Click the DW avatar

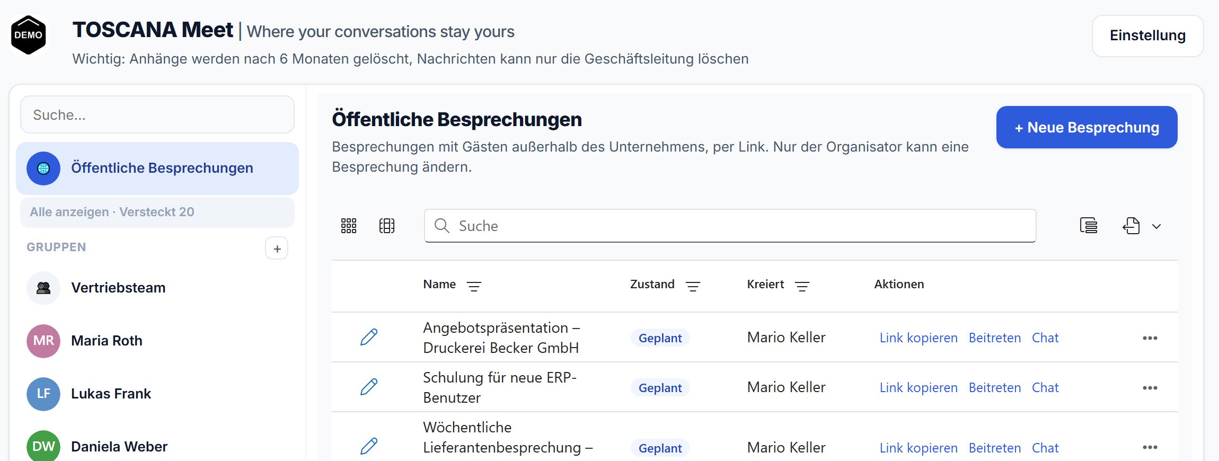43,446
